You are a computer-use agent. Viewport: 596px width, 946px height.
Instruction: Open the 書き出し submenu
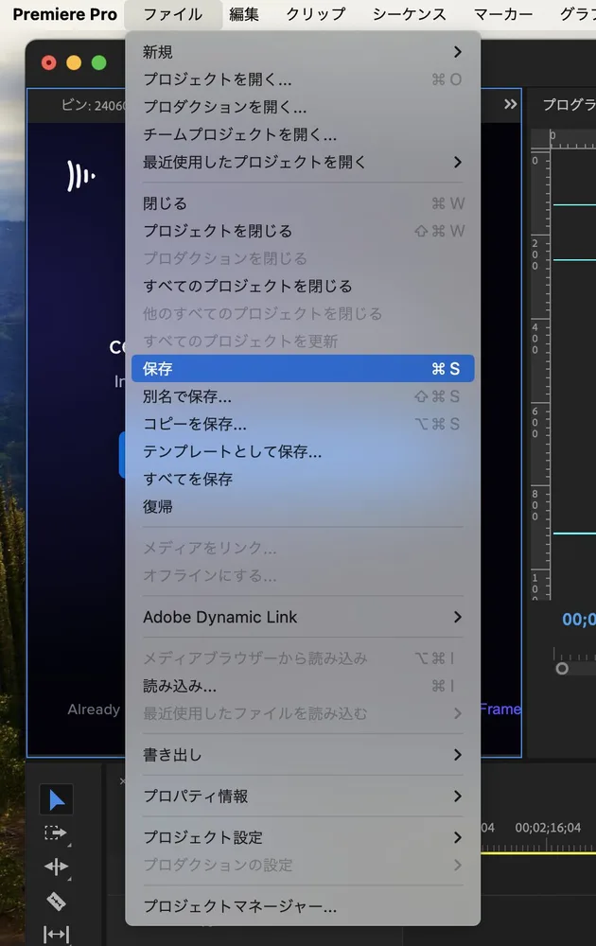[x=303, y=754]
